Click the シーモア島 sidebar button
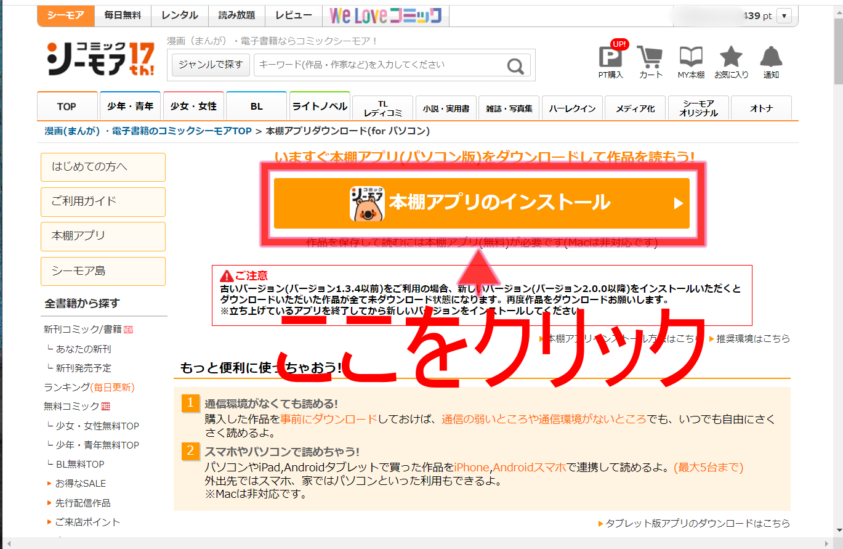The height and width of the screenshot is (549, 843). (x=103, y=271)
